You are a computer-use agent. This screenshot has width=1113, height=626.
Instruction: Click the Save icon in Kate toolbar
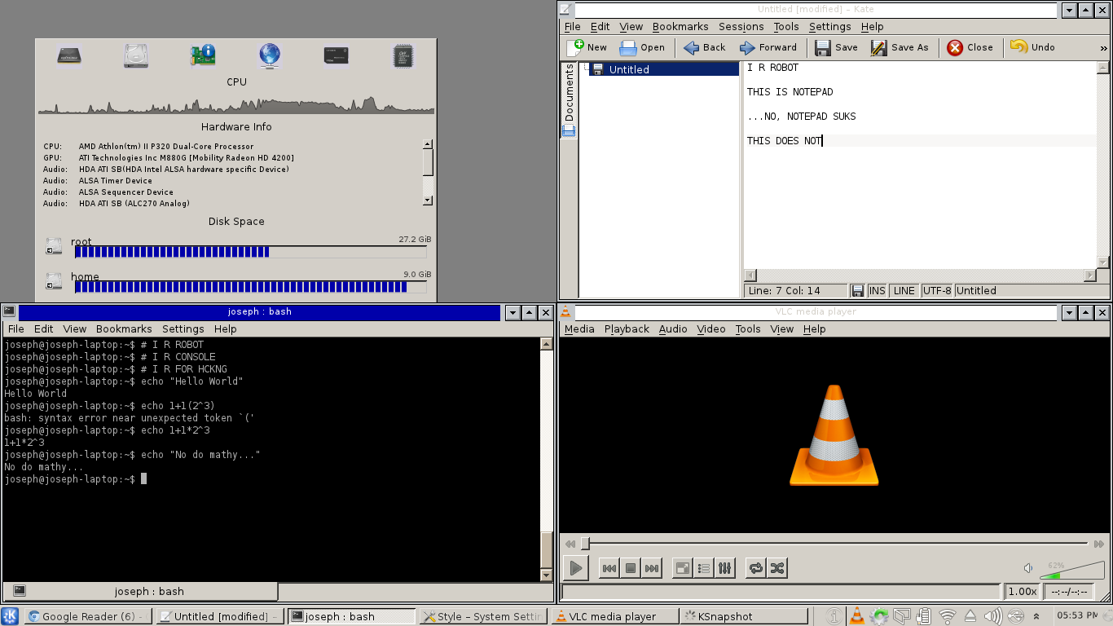[x=836, y=47]
